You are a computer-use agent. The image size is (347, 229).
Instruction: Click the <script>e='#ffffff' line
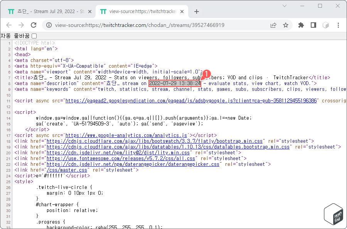pos(52,176)
